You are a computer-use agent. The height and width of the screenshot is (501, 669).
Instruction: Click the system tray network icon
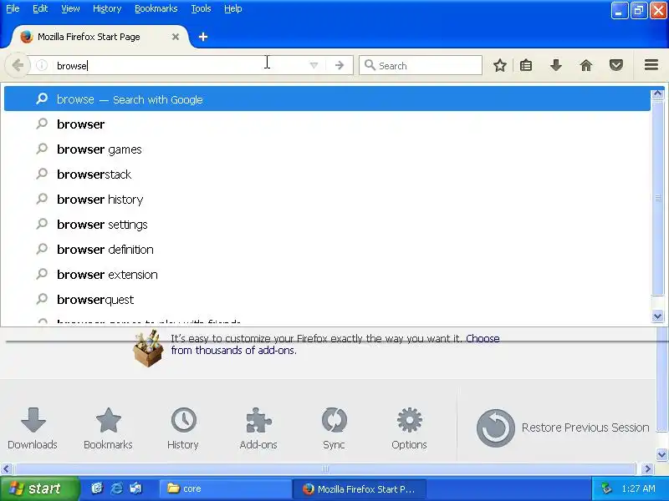tap(606, 488)
